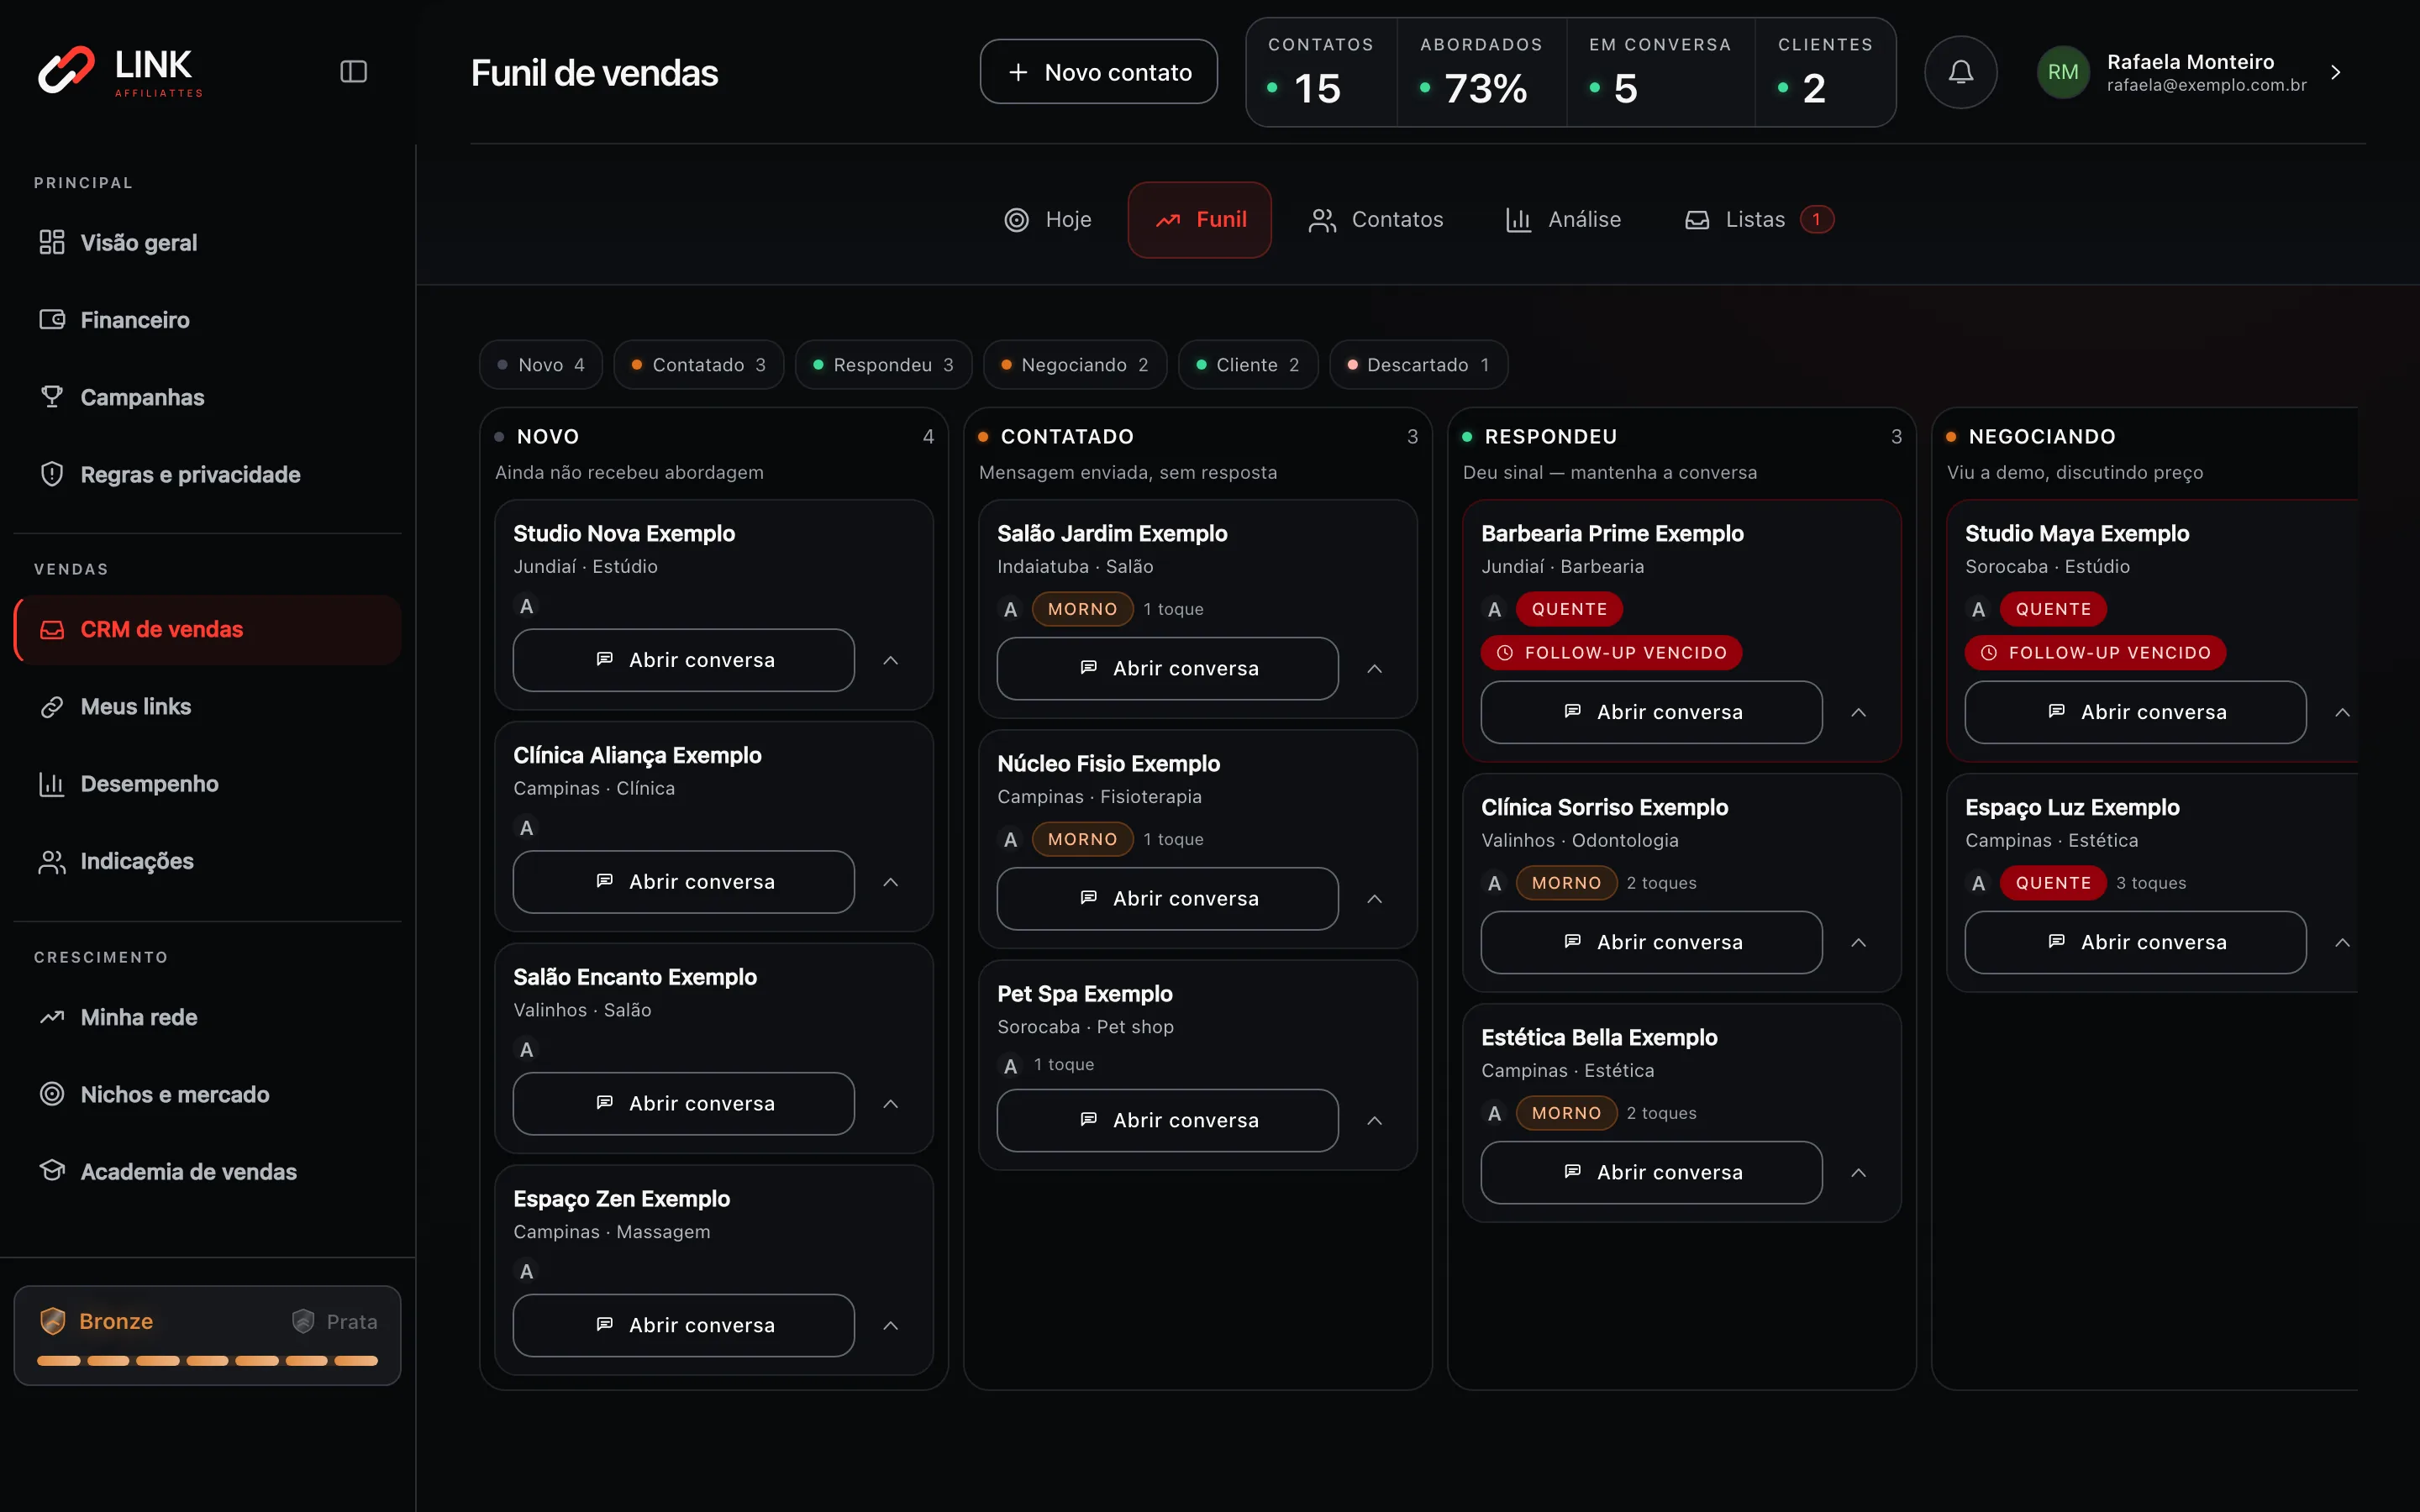Click the FOLLOW-UP VENCIDO badge on Studio Maya
The image size is (2420, 1512).
click(2096, 653)
